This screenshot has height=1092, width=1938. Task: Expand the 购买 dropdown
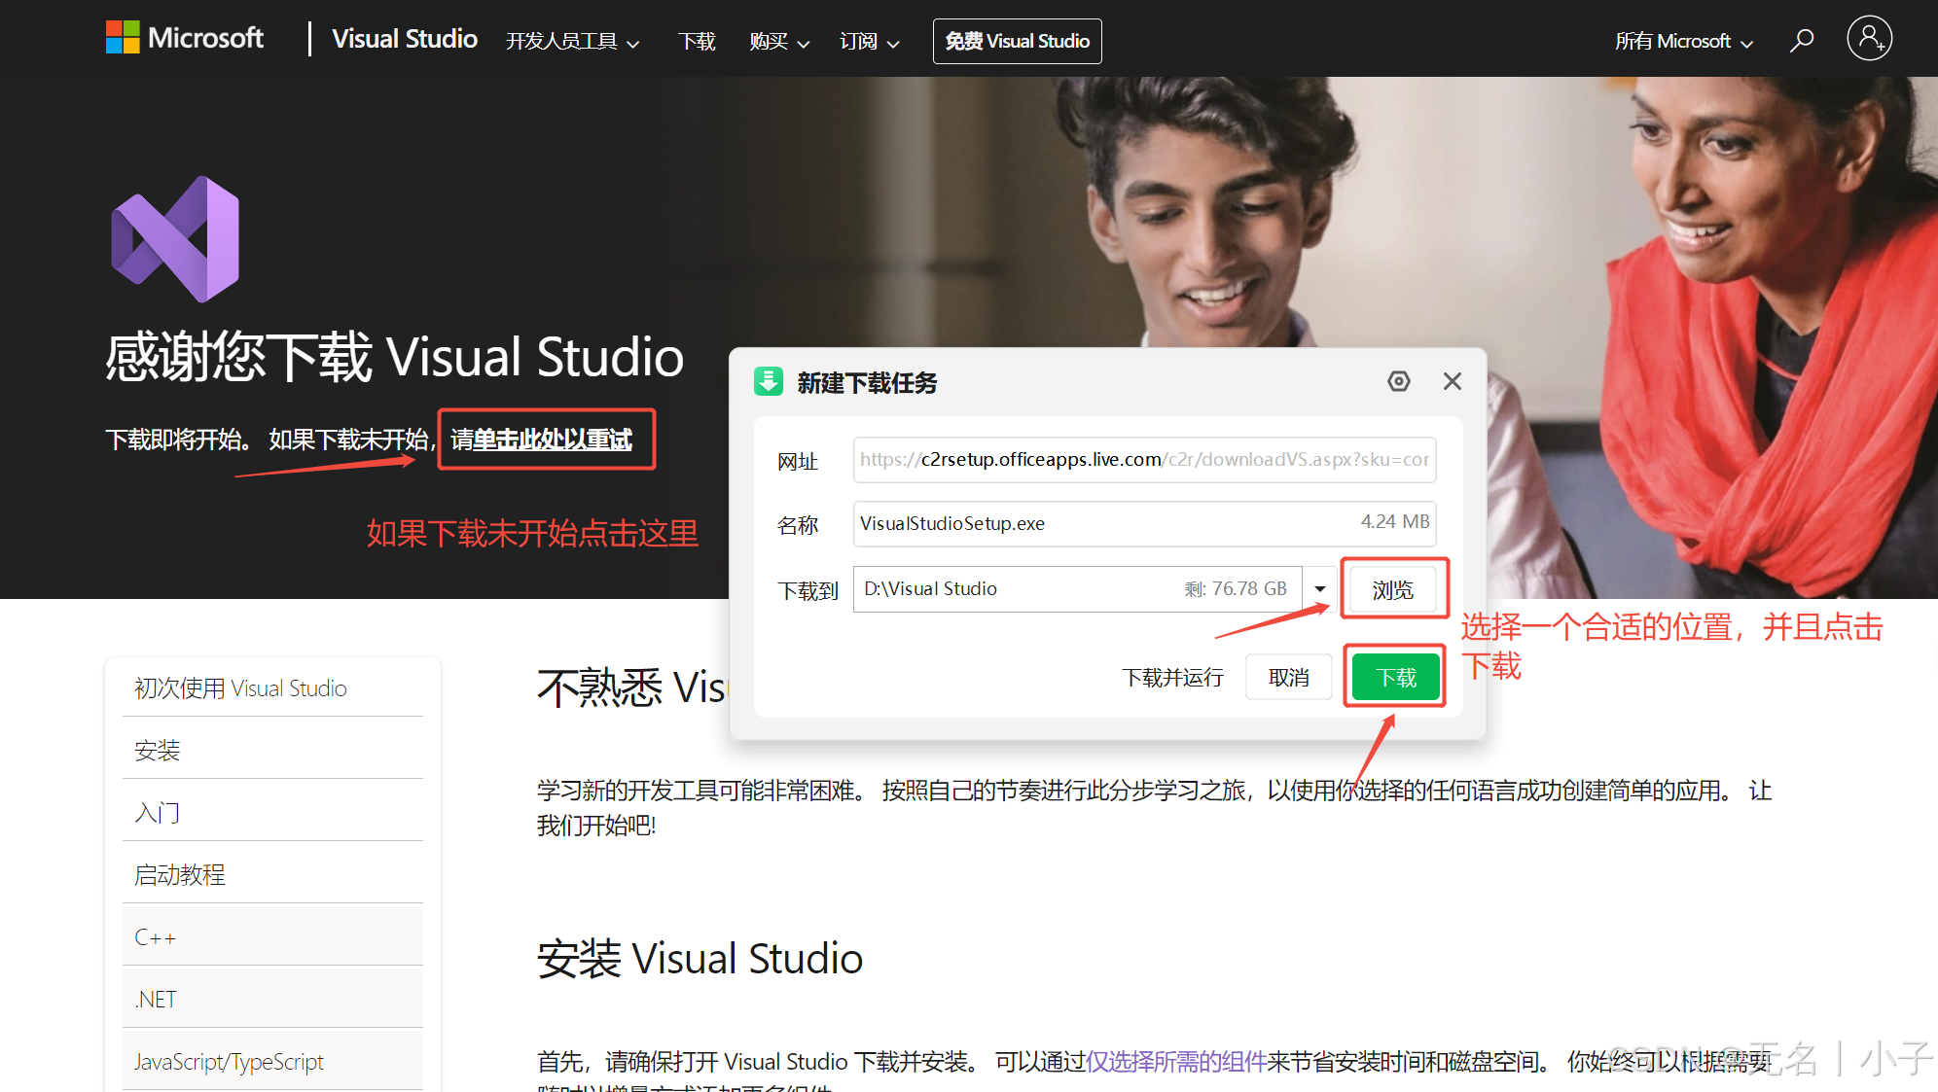coord(778,41)
